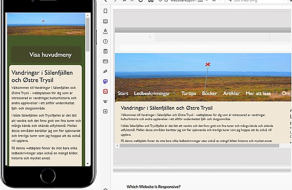This screenshot has height=190, width=292.
Task: Expand the Ledbeskrivningar dropdown menu
Action: coord(174,93)
